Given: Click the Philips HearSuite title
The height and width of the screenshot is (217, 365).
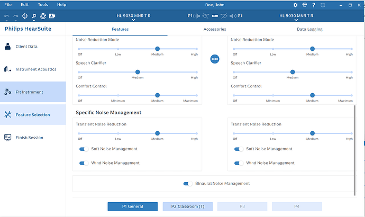Looking at the screenshot, I should pos(28,29).
